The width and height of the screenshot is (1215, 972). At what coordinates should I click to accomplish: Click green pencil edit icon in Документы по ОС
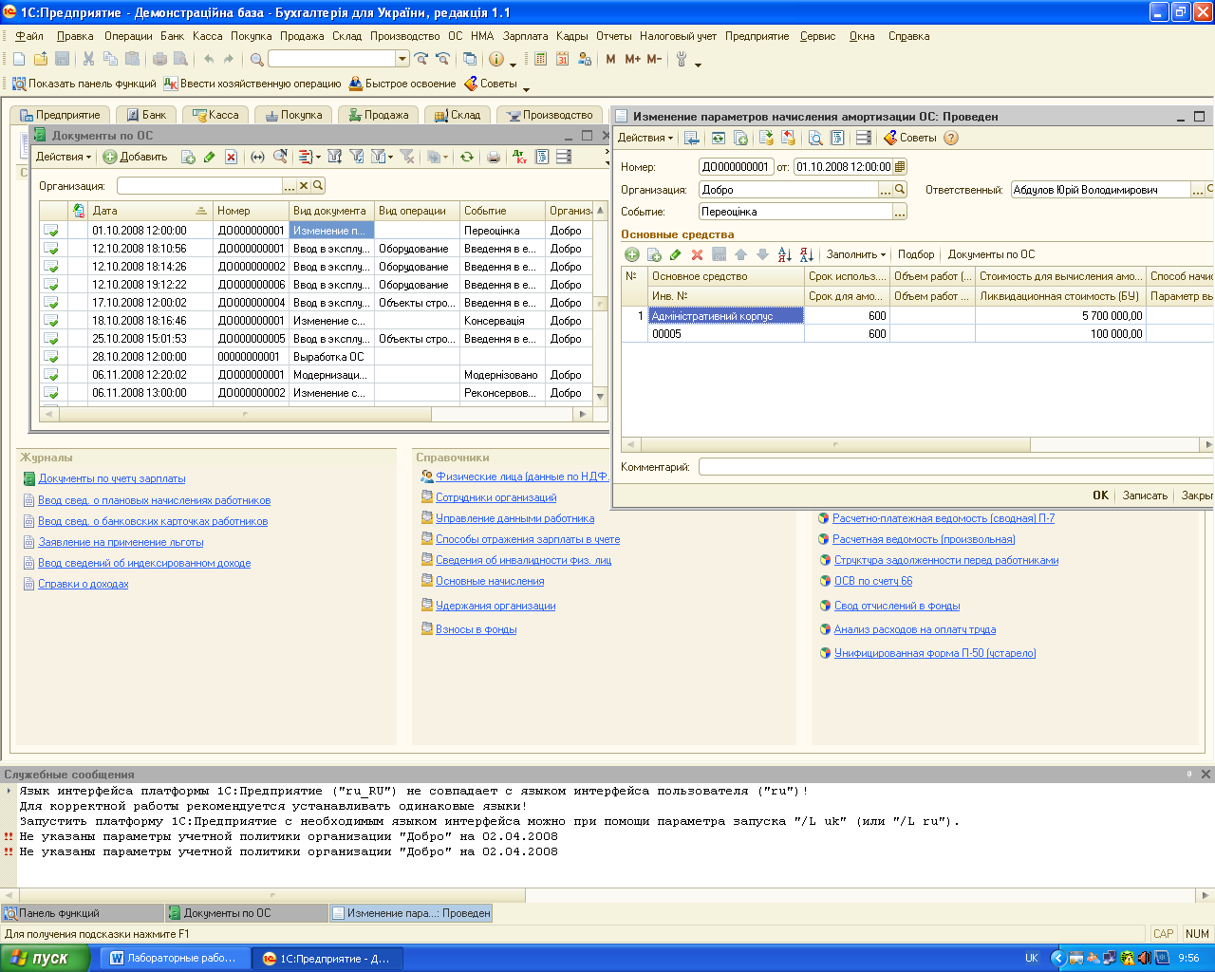(x=209, y=157)
